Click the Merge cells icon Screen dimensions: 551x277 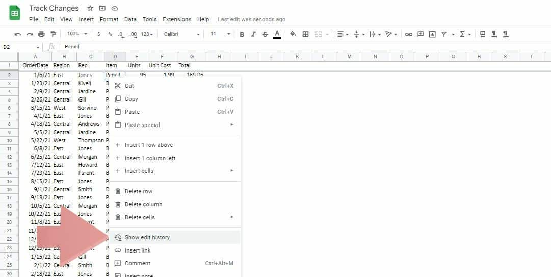click(x=319, y=34)
